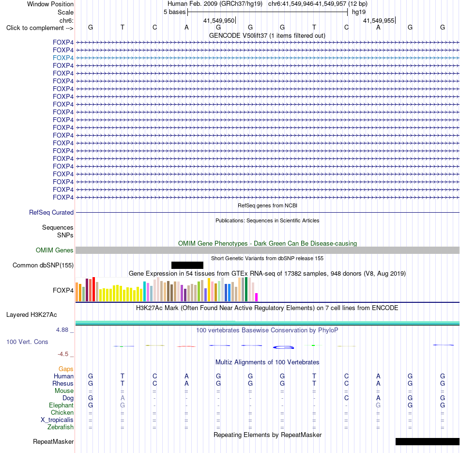Open the GENCODE V50lift37 track title

[x=267, y=35]
